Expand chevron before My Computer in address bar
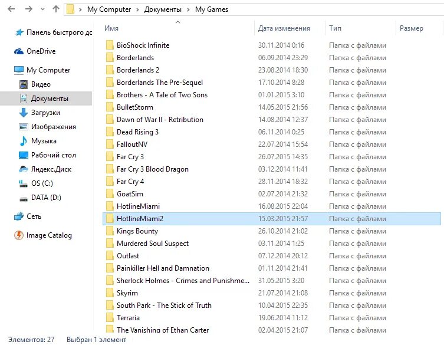The image size is (444, 345). pos(80,9)
